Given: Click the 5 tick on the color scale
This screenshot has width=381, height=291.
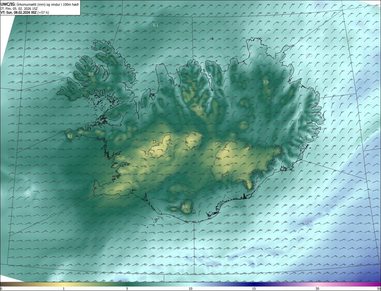Looking at the screenshot, I should click(127, 289).
